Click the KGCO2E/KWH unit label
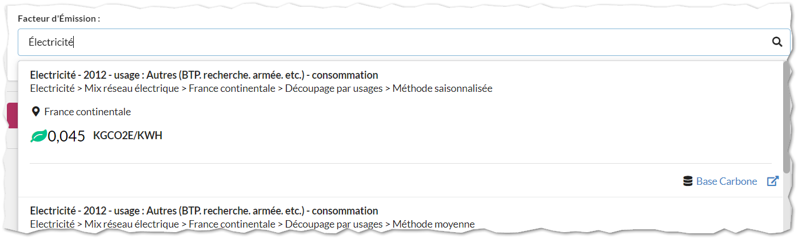798x239 pixels. [x=127, y=136]
